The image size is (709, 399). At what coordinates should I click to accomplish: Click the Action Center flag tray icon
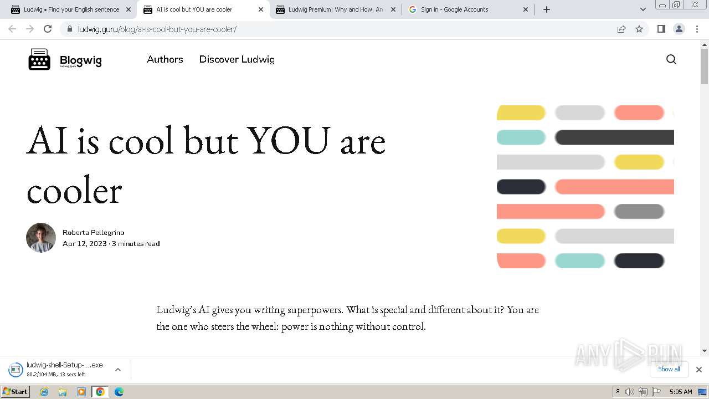tap(656, 392)
